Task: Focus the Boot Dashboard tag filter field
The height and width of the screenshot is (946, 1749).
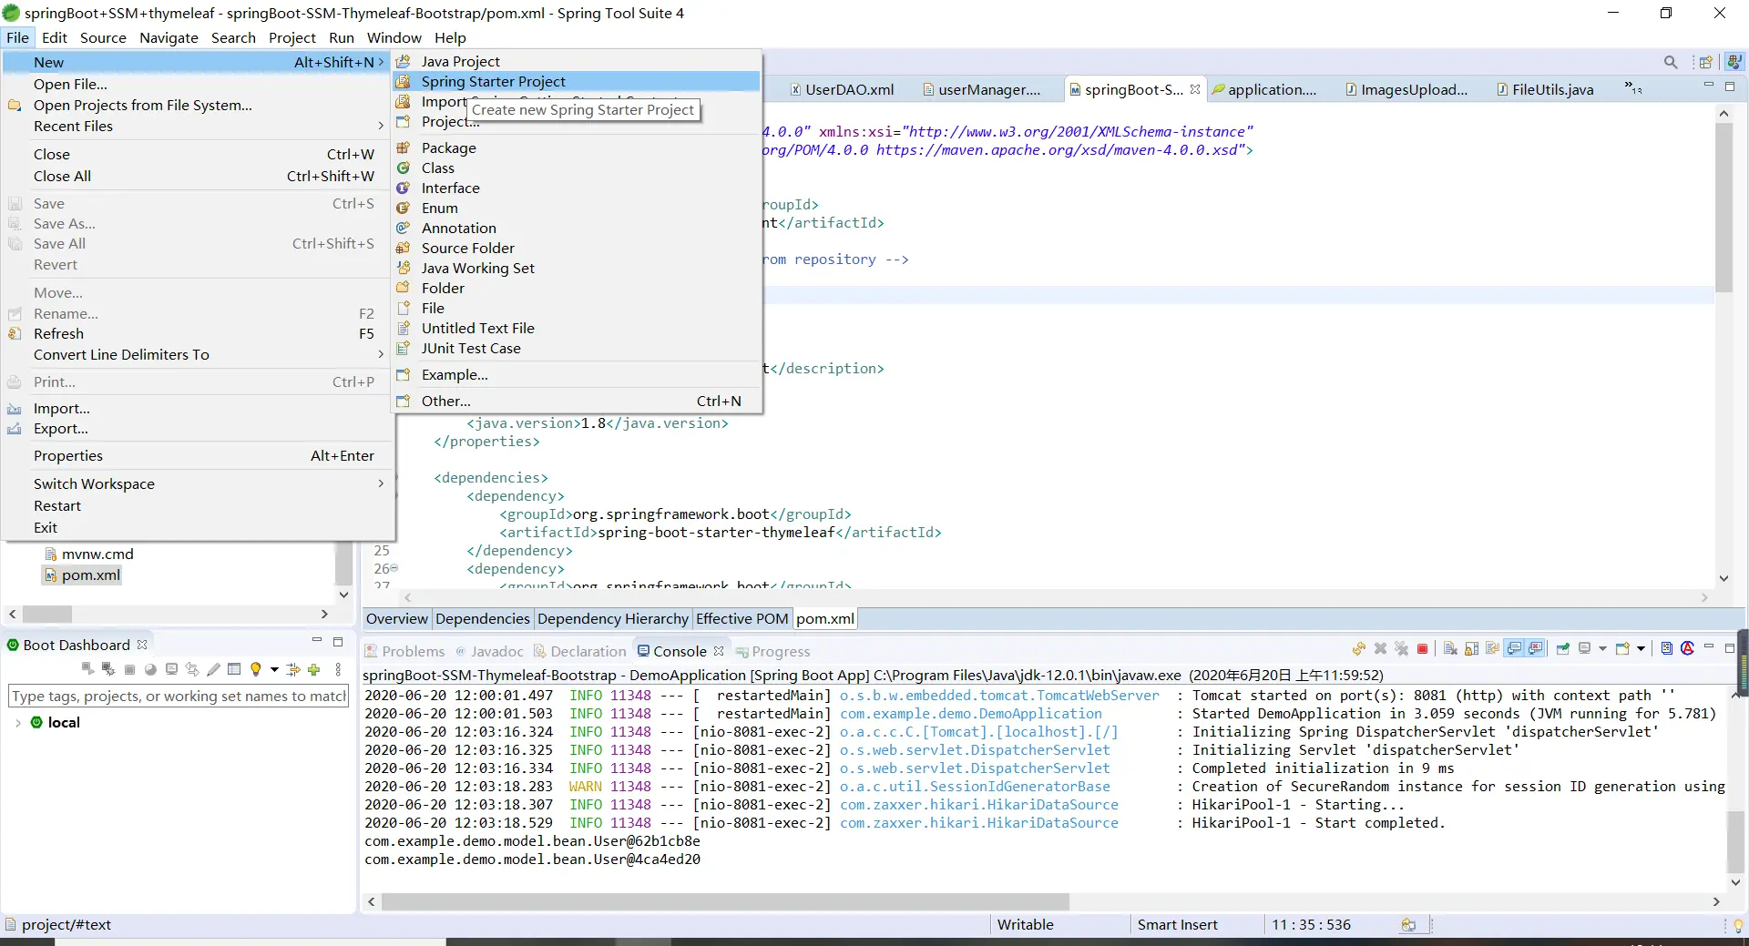Action: pos(179,697)
